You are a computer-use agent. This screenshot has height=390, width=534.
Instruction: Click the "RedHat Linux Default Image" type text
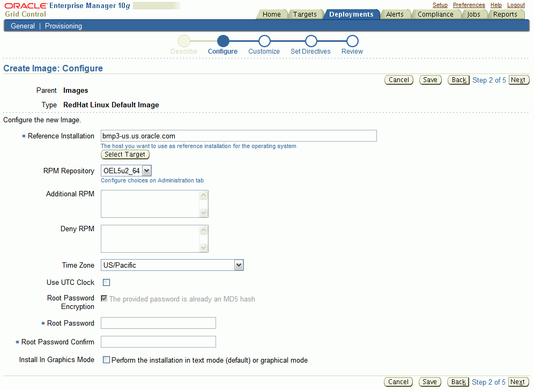(111, 105)
